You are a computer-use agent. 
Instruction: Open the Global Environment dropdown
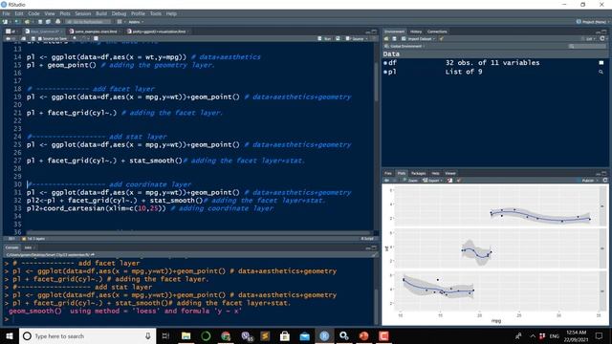pos(404,46)
